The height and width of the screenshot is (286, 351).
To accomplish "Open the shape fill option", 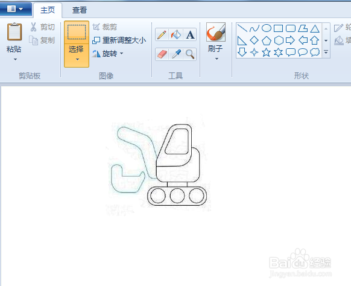I will point(343,40).
